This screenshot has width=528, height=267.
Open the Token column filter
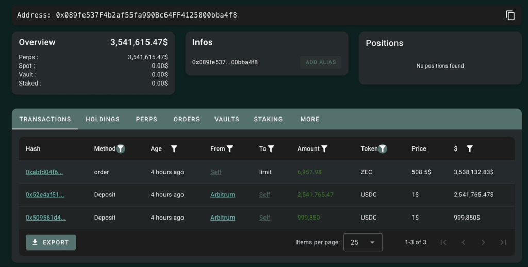383,148
